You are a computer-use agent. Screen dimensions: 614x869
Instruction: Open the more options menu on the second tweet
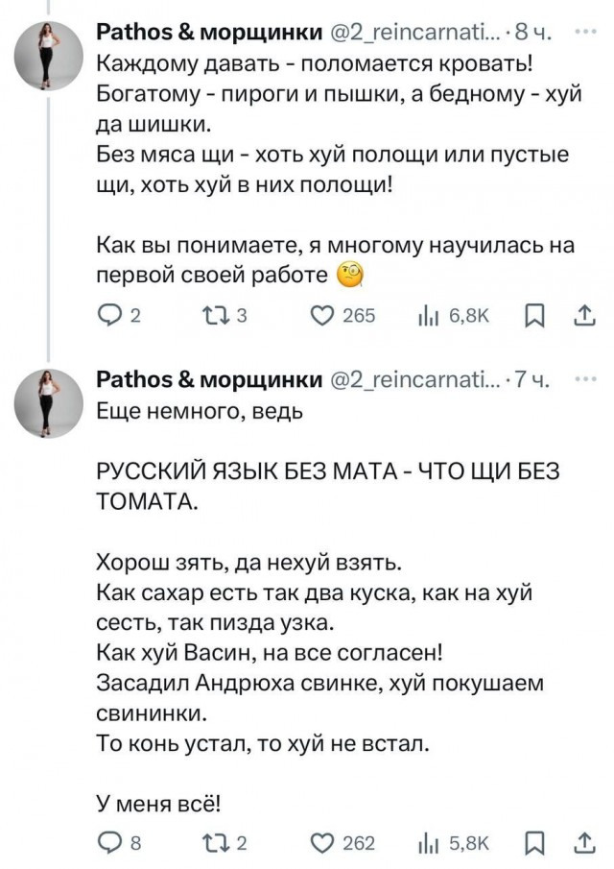[x=585, y=378]
